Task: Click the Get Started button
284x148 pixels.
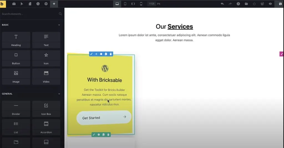Action: point(104,118)
